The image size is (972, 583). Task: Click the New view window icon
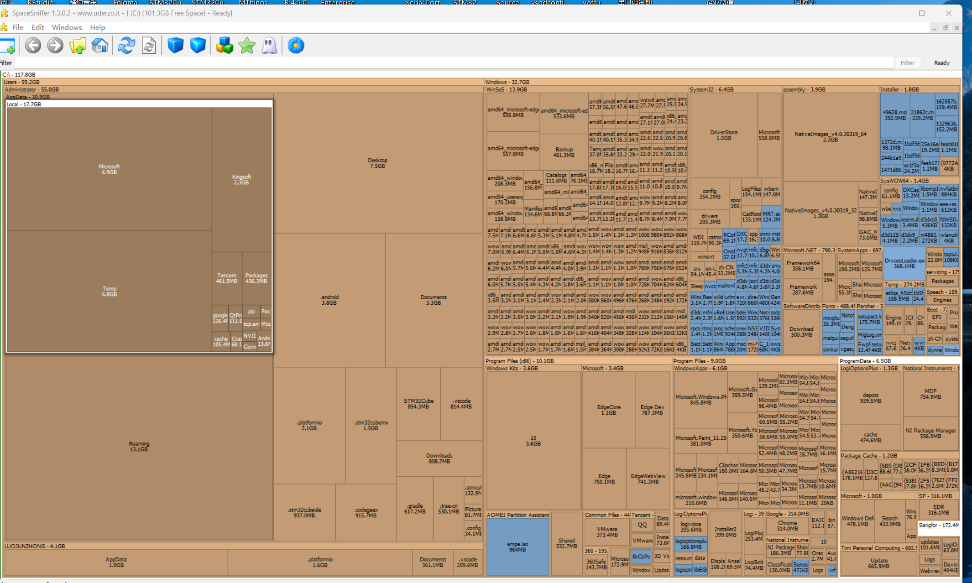8,46
